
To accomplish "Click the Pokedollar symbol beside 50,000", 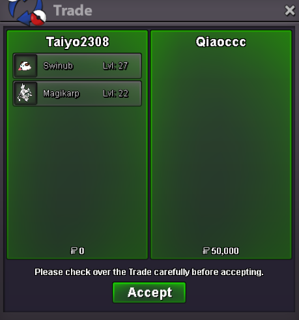I will coord(206,251).
